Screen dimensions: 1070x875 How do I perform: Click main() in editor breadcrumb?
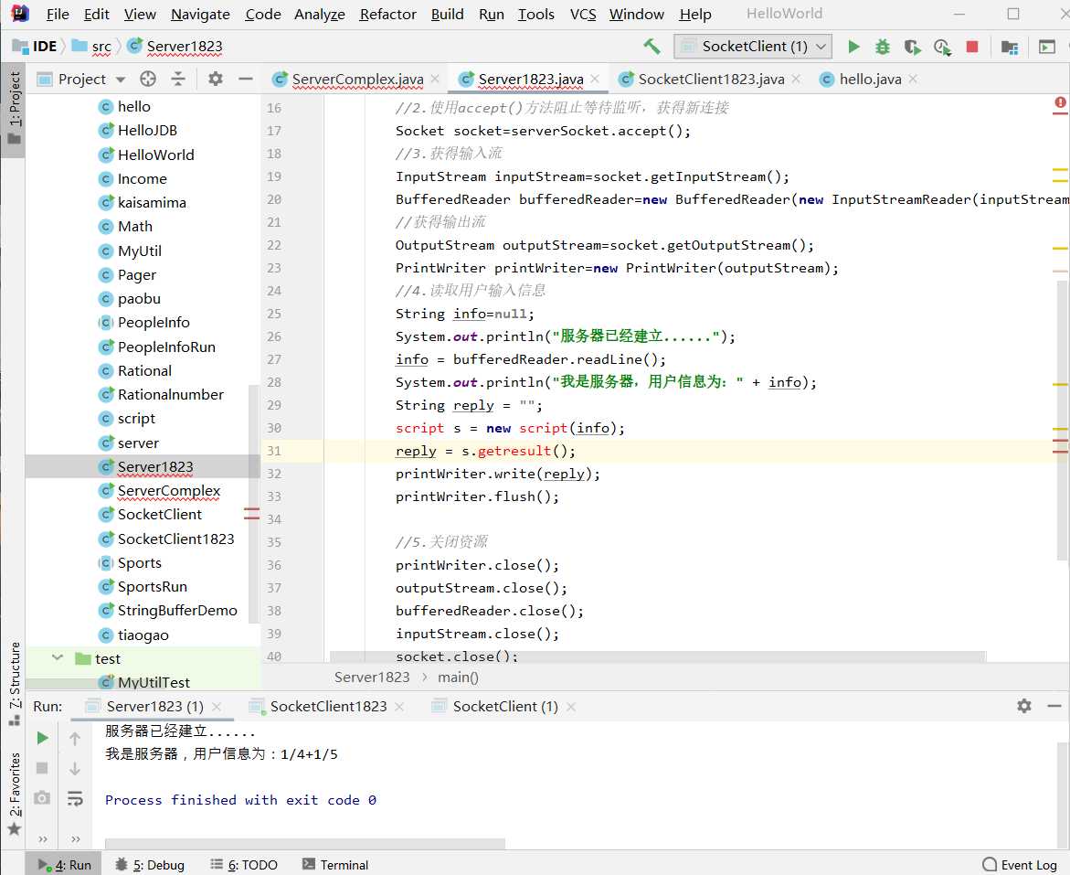(x=458, y=677)
